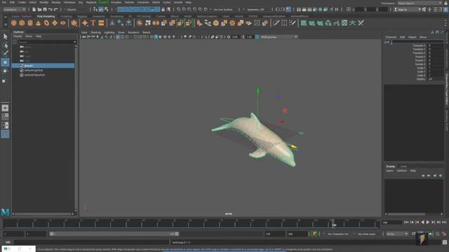The width and height of the screenshot is (449, 252).
Task: Toggle auto keyframe button
Action: coord(314,234)
